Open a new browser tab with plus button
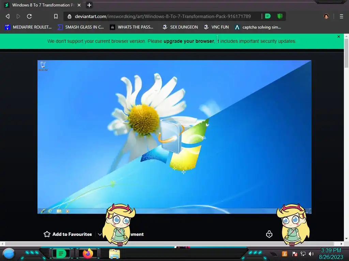This screenshot has width=349, height=261. click(89, 5)
